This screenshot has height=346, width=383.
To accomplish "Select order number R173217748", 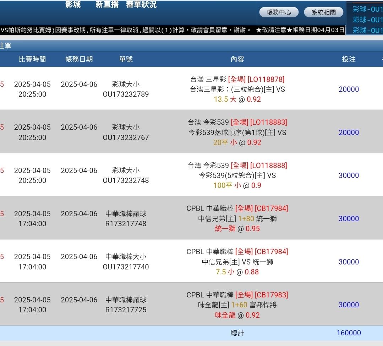I will coord(126,223).
